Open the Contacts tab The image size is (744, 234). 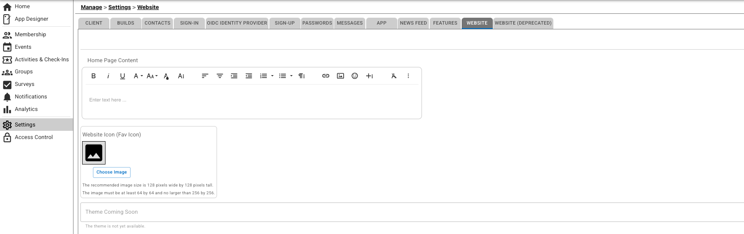pyautogui.click(x=157, y=23)
